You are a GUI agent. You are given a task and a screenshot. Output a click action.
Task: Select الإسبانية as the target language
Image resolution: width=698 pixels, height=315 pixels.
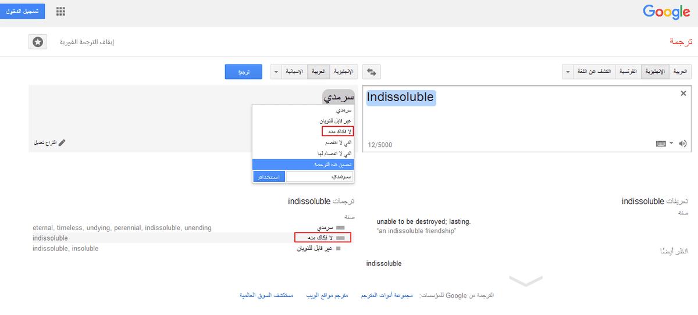[x=295, y=72]
